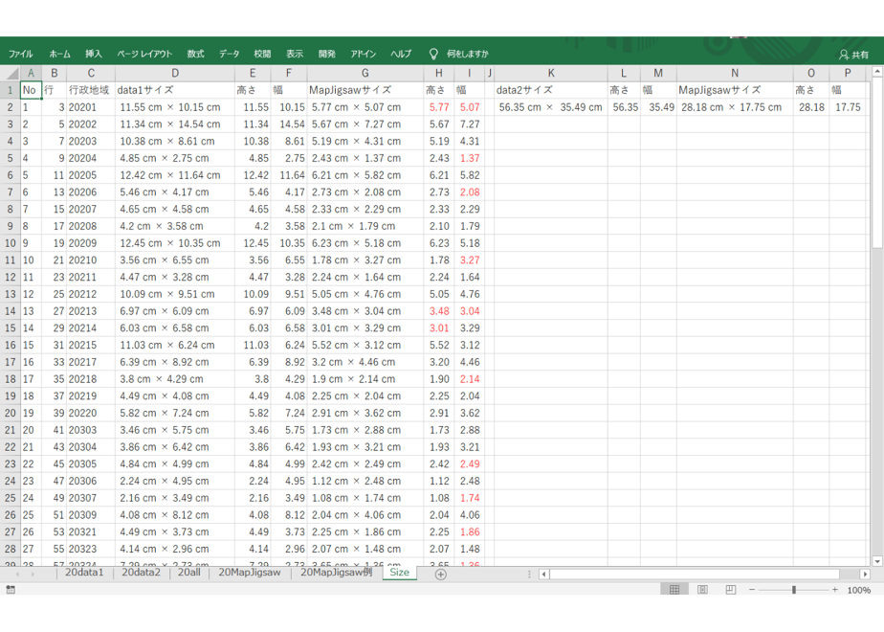The height and width of the screenshot is (632, 884).
Task: Move the zoom slider handle
Action: (794, 590)
